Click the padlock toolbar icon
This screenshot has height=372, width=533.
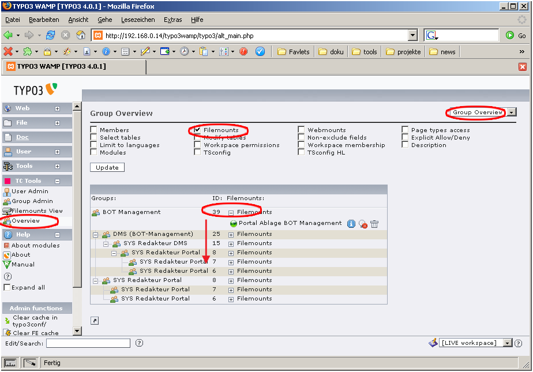click(x=47, y=51)
